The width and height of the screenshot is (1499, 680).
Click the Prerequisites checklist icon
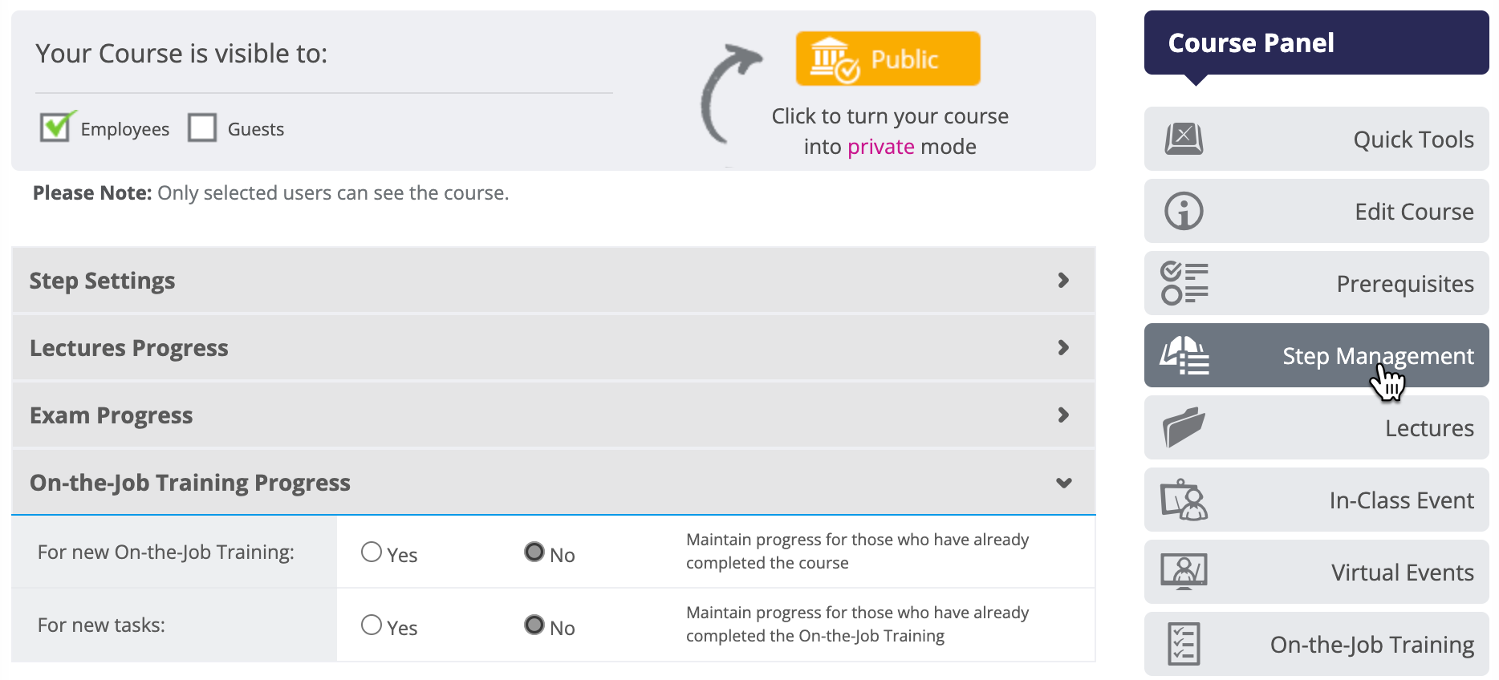(1184, 283)
